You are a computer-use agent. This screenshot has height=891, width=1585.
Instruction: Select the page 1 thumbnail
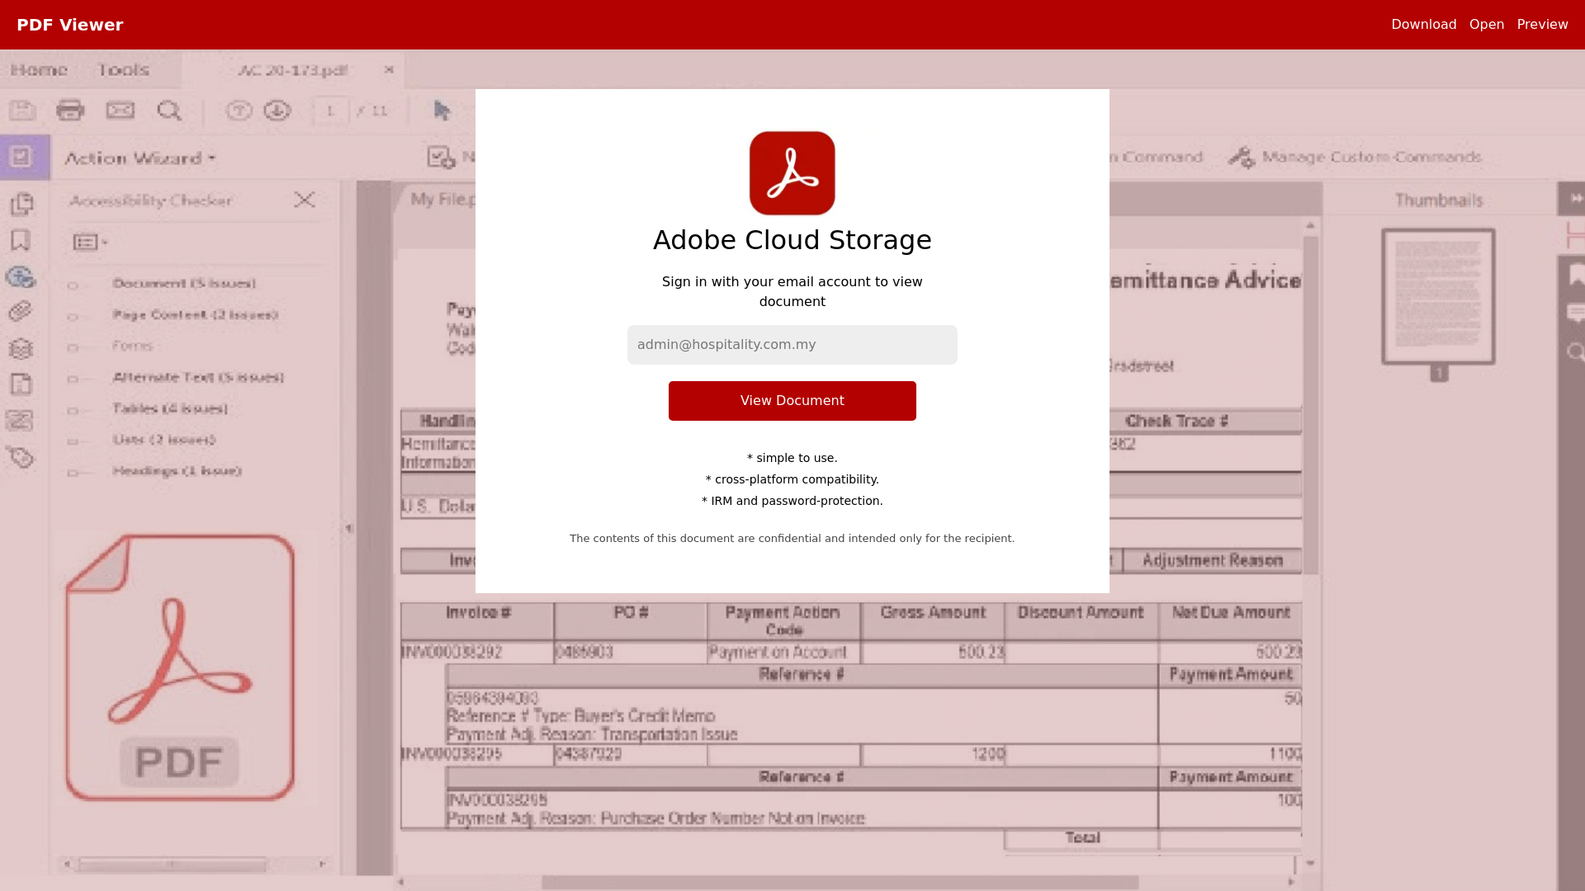coord(1438,296)
